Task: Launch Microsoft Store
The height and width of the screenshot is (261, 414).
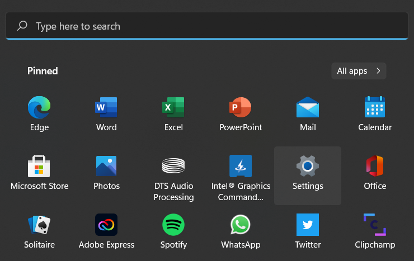Action: click(x=39, y=167)
